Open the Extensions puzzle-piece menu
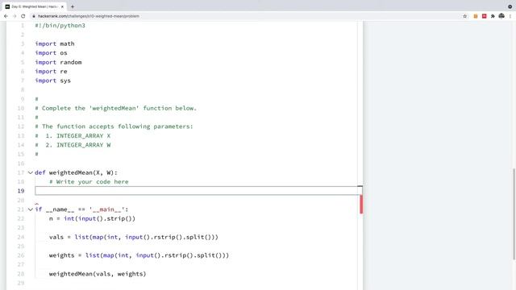The image size is (516, 290). click(493, 16)
